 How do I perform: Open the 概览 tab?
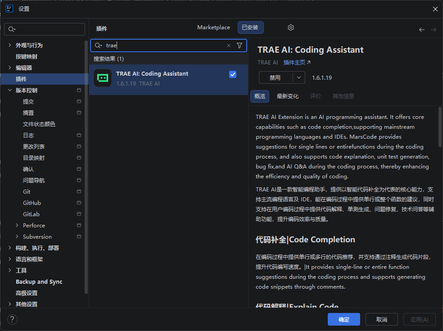click(x=260, y=96)
